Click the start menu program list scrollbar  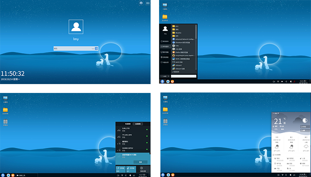click(x=196, y=31)
